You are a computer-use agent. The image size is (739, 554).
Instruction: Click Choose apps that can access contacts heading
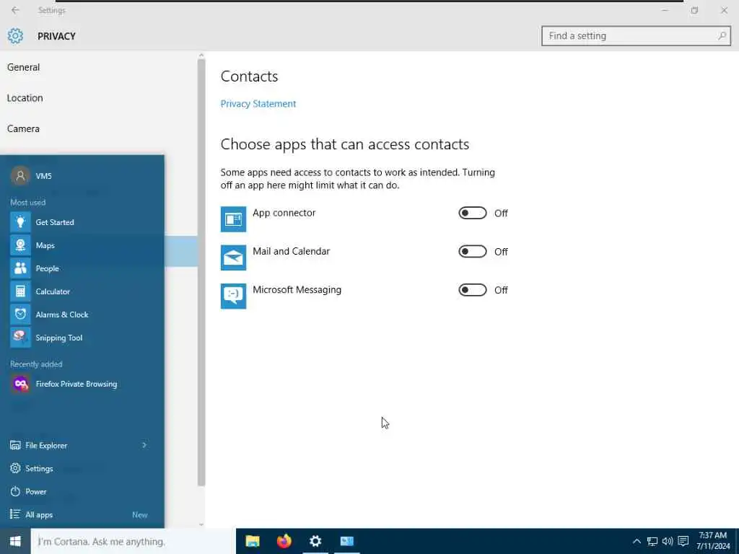click(x=345, y=144)
